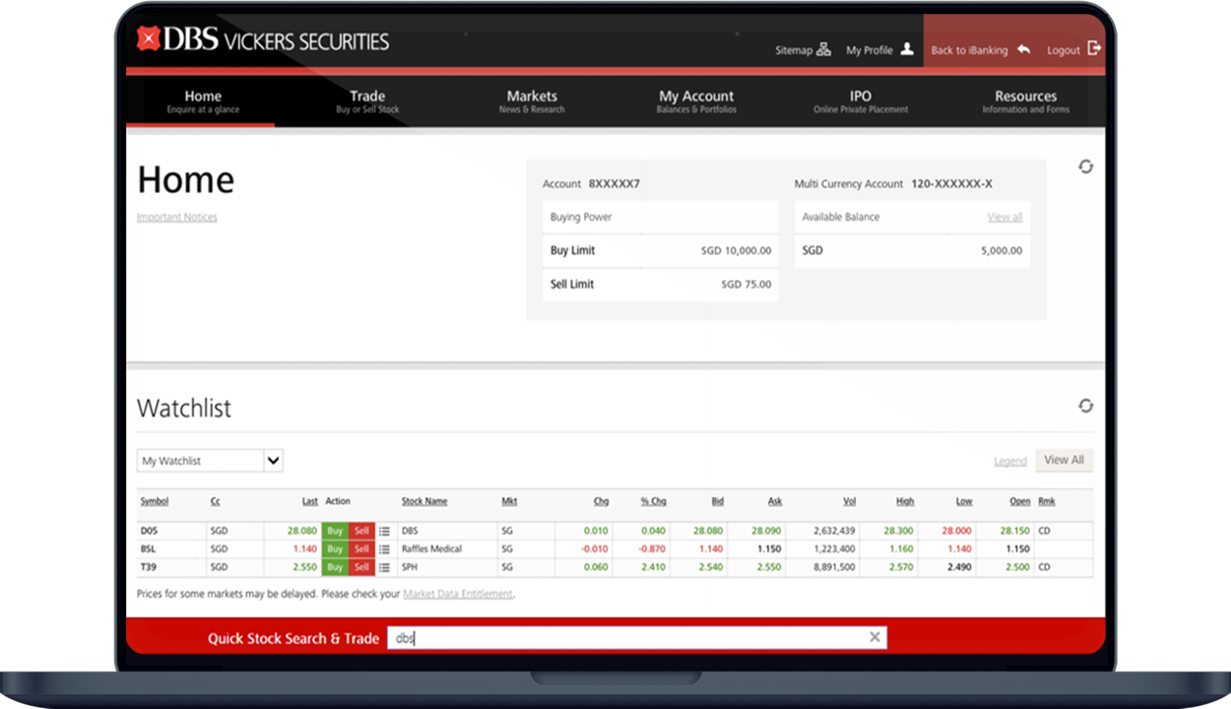Click the SPH stock name cell
The height and width of the screenshot is (709, 1231).
coord(410,567)
